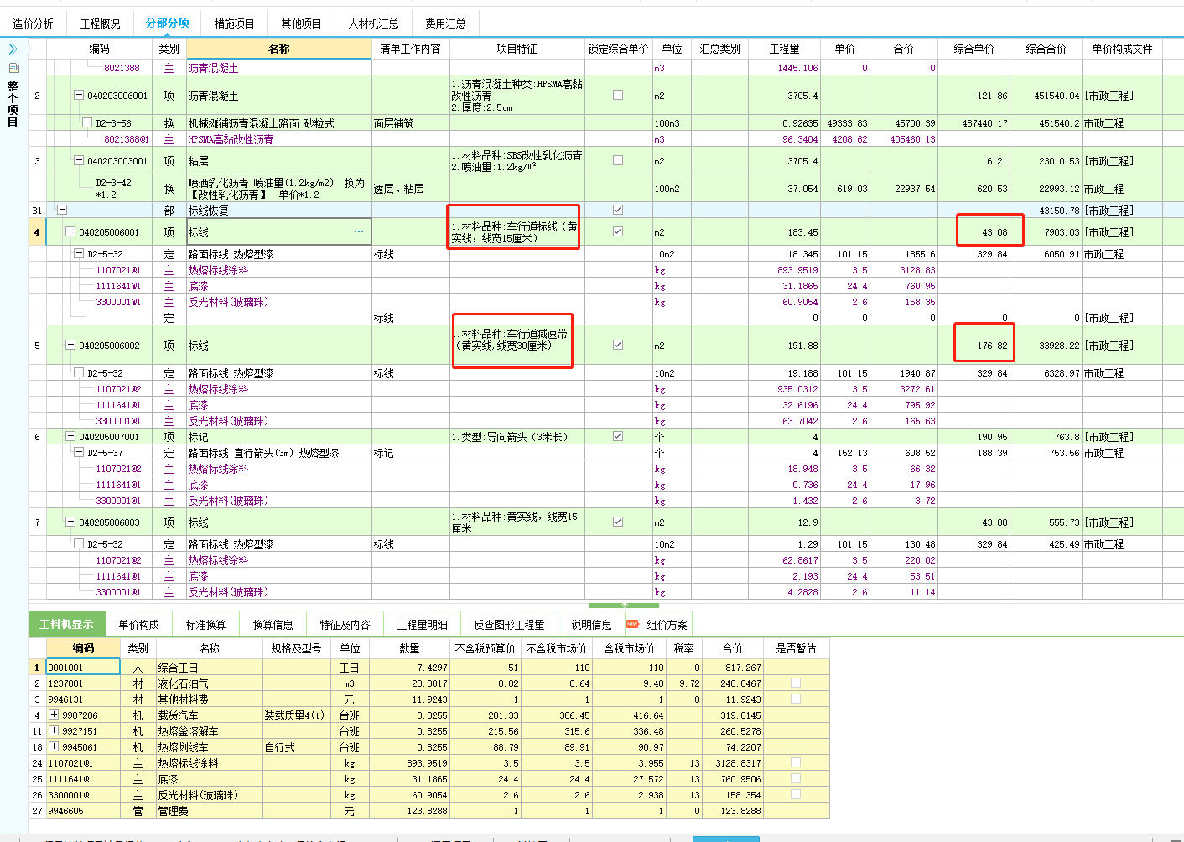The image size is (1184, 842).
Task: Collapse the B1 标线恢复 section node
Action: (x=62, y=210)
